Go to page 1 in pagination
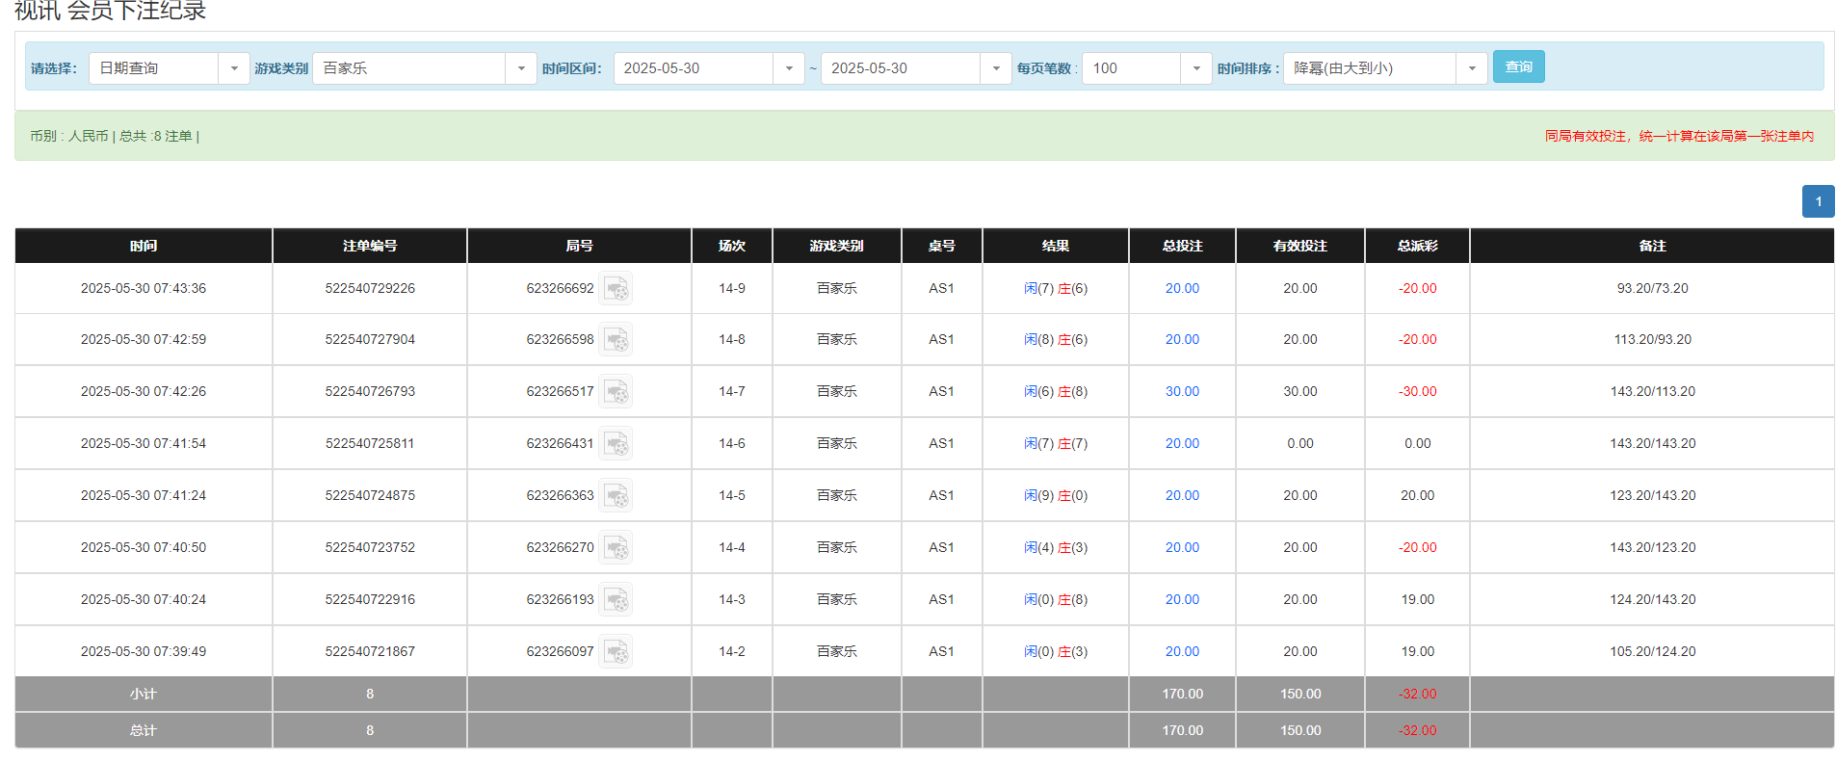Viewport: 1836px width, 762px height. (1818, 201)
